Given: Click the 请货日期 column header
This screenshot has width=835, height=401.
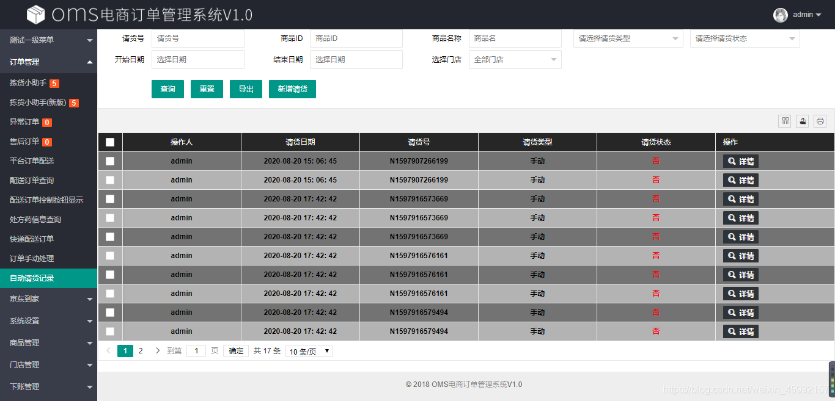Looking at the screenshot, I should point(300,142).
